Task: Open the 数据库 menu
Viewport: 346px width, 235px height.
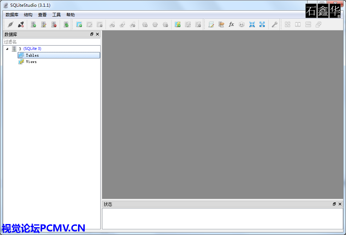Action: click(x=12, y=15)
